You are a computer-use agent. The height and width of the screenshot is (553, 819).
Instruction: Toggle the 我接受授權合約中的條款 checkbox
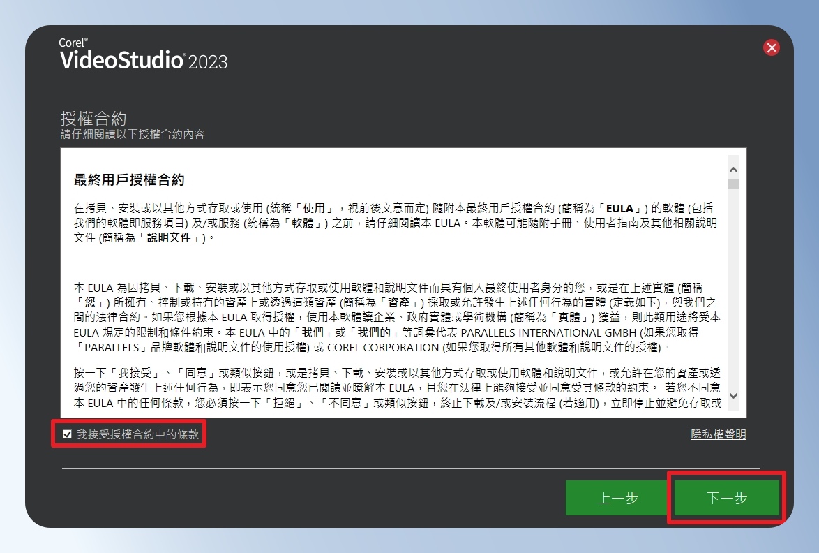tap(68, 434)
